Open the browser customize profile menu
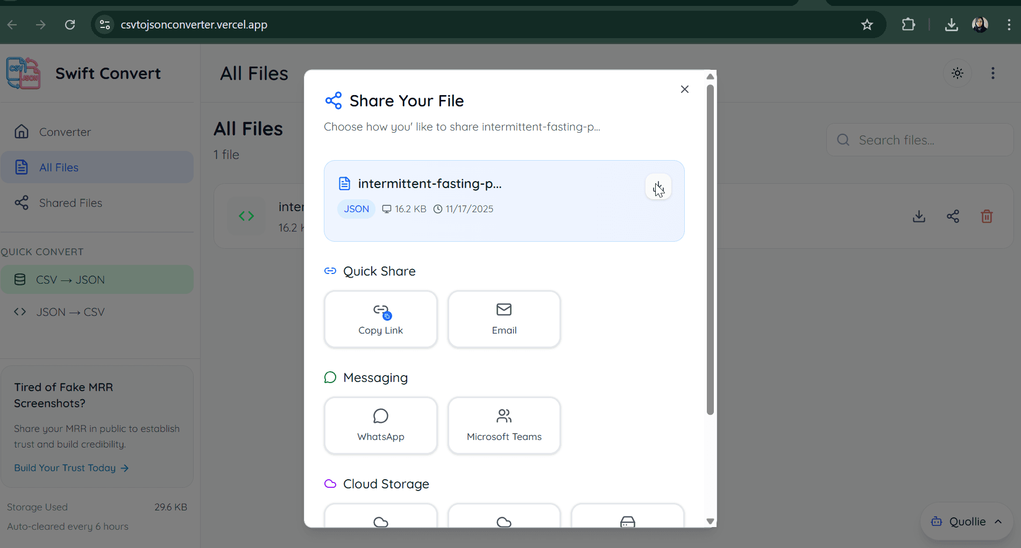Screen dimensions: 1021x548 pyautogui.click(x=980, y=24)
